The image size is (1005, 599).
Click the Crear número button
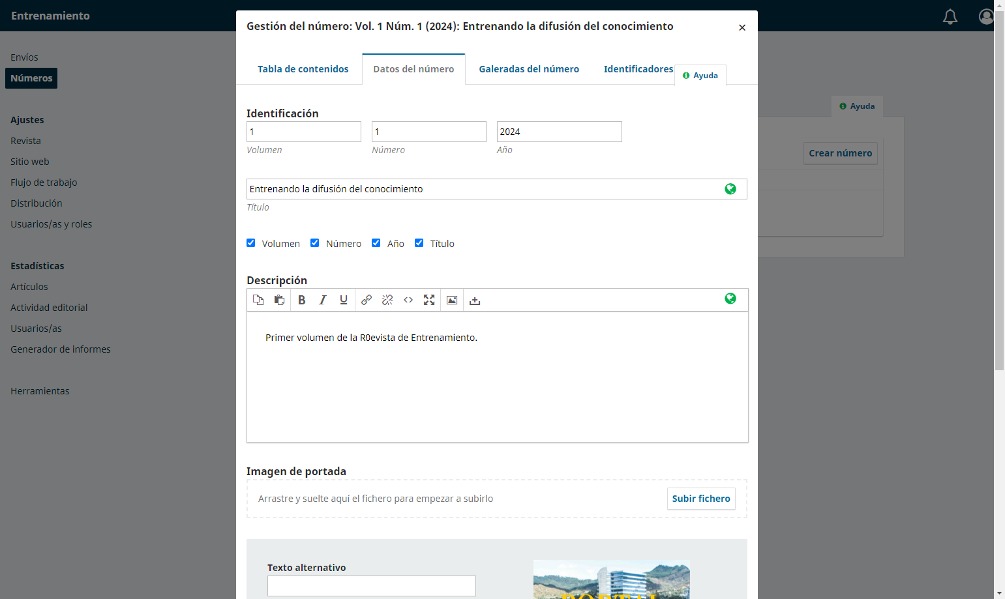841,153
